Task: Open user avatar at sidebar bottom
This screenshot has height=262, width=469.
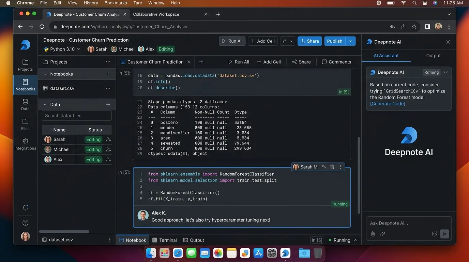Action: (25, 236)
